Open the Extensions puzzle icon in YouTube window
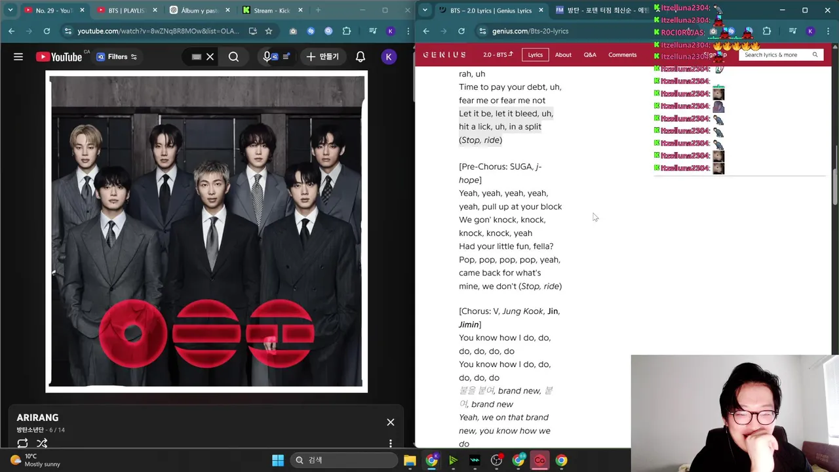839x472 pixels. (x=347, y=31)
